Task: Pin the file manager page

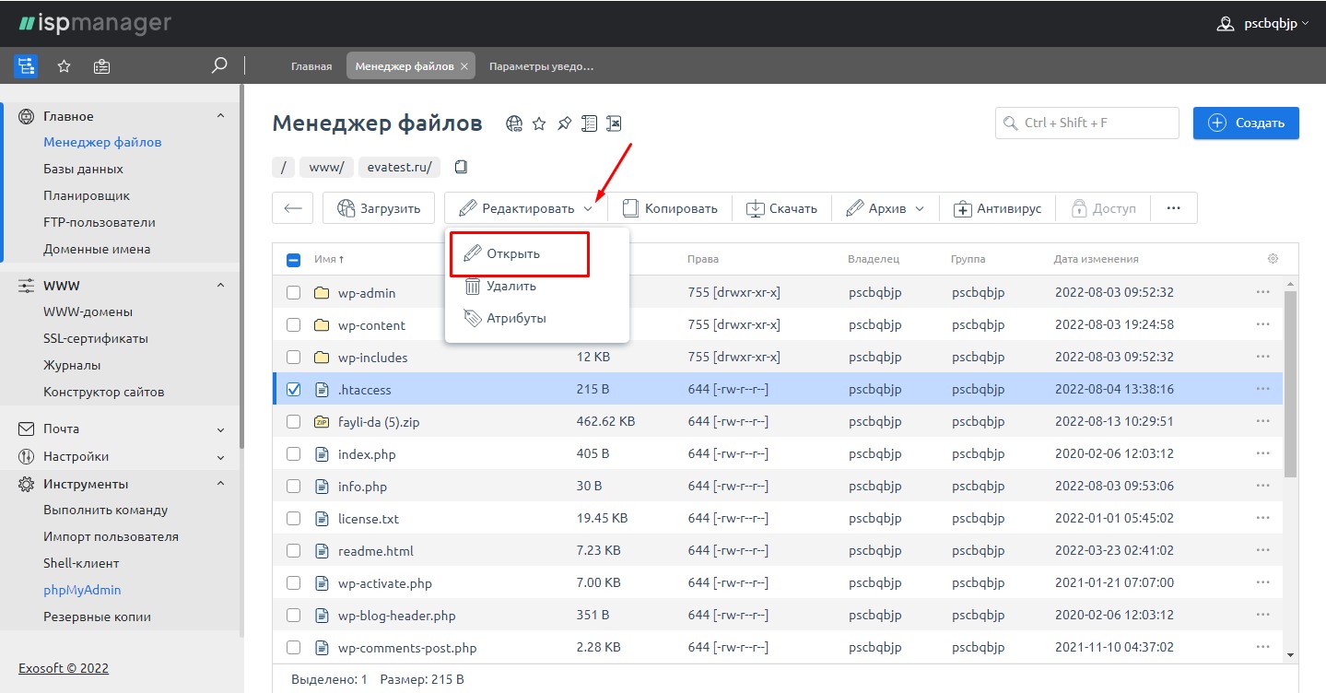Action: pos(564,123)
